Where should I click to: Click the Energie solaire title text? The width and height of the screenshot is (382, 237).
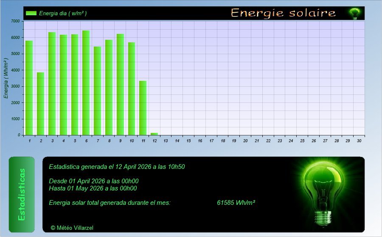283,13
